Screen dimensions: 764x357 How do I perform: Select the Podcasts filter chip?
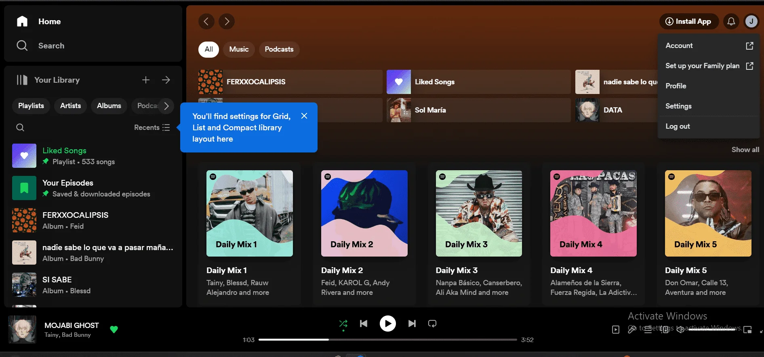coord(279,49)
